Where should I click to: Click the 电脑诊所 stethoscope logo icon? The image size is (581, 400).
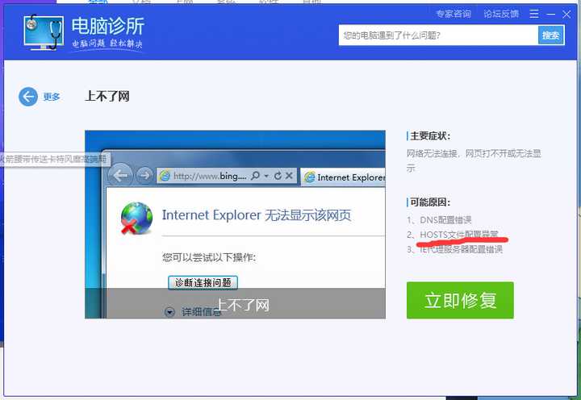[44, 32]
